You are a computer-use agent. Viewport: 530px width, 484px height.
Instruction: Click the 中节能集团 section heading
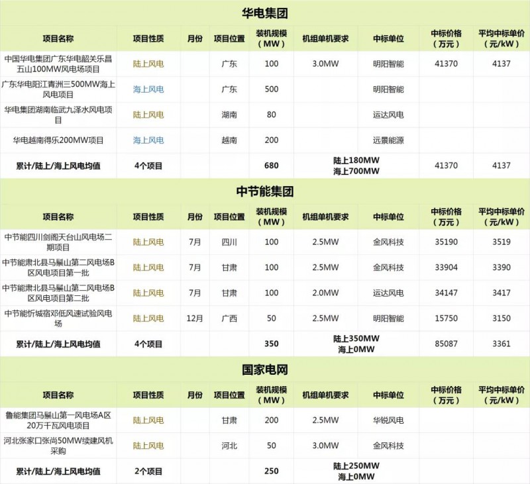tap(265, 192)
